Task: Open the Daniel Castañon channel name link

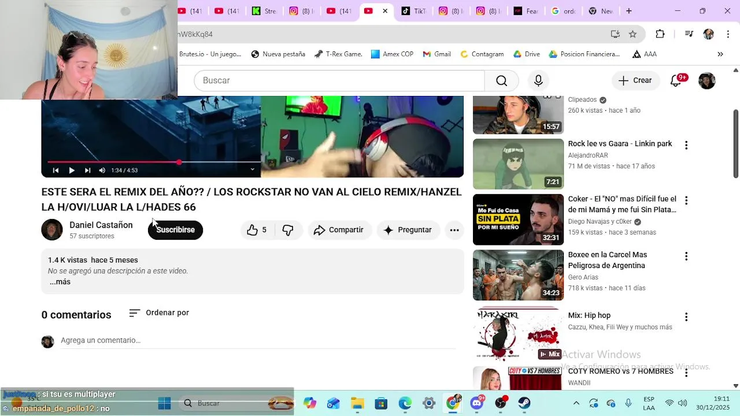Action: pyautogui.click(x=101, y=225)
